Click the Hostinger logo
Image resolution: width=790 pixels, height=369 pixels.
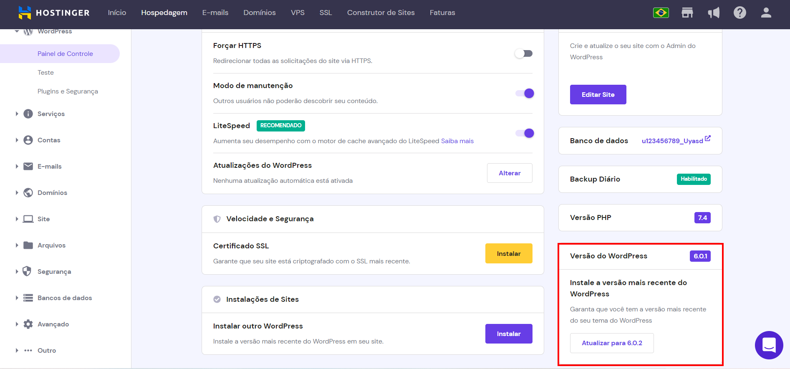(54, 13)
